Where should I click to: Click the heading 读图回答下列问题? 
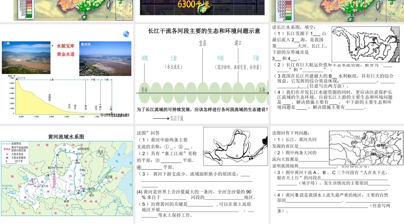point(291,133)
